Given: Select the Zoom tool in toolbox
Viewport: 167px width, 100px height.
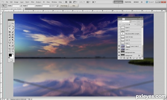Looking at the screenshot, I should 13,52.
